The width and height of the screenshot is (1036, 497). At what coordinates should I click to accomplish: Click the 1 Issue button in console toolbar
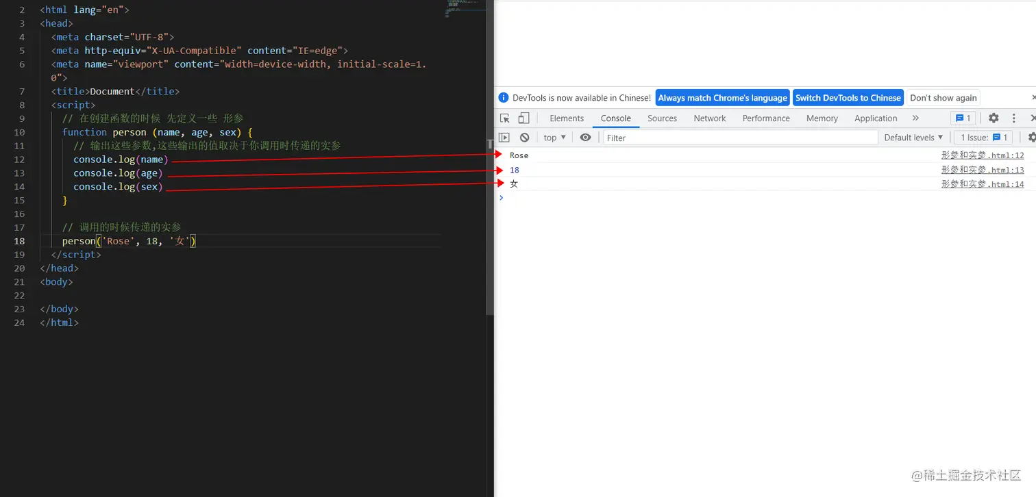(x=985, y=138)
